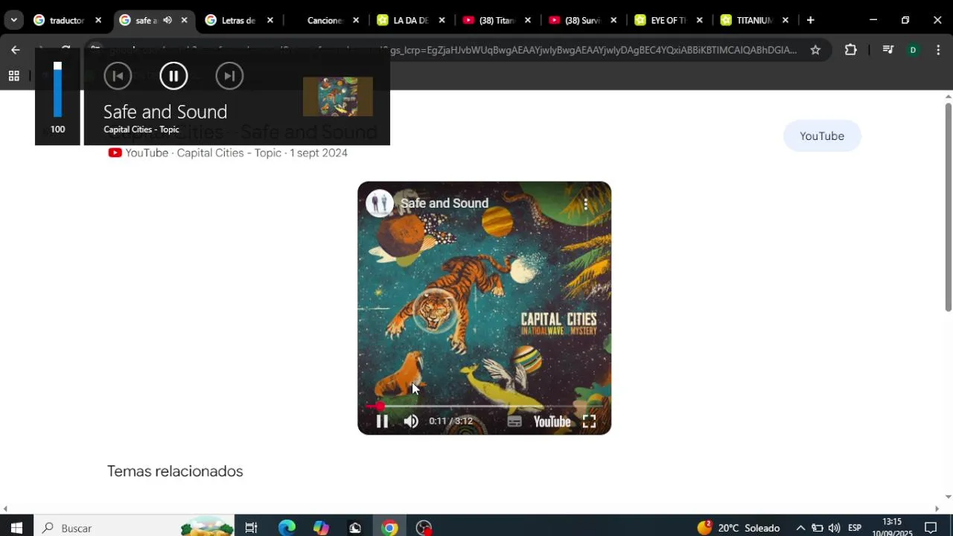953x536 pixels.
Task: Open the tab search dropdown arrow
Action: click(13, 20)
